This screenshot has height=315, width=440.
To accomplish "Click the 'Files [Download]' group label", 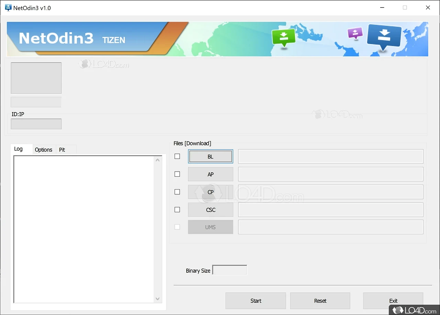I will pos(192,143).
